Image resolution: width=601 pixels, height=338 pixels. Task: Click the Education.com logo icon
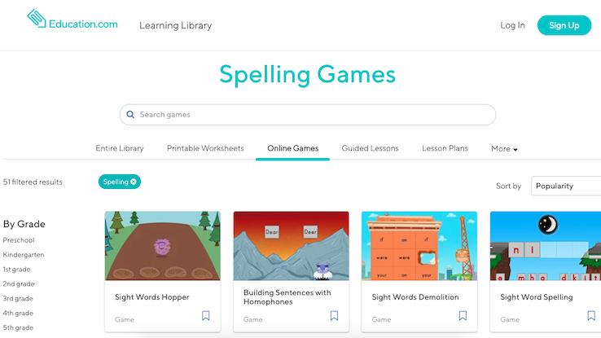pyautogui.click(x=37, y=19)
